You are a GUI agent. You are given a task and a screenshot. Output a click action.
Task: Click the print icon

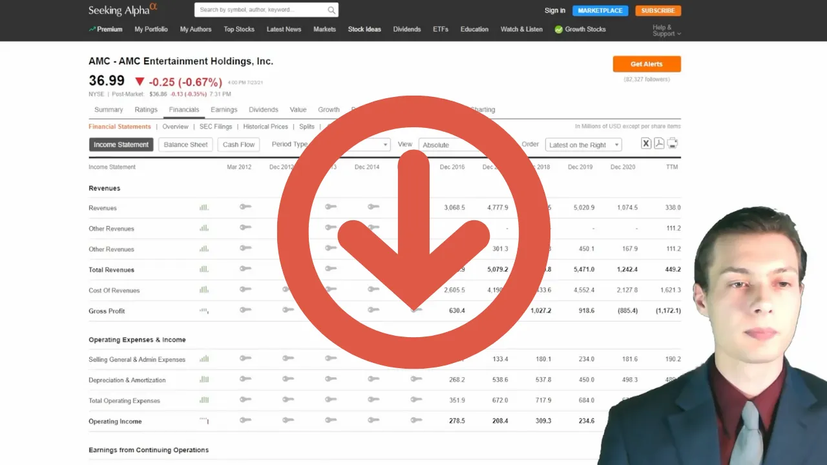click(x=673, y=143)
